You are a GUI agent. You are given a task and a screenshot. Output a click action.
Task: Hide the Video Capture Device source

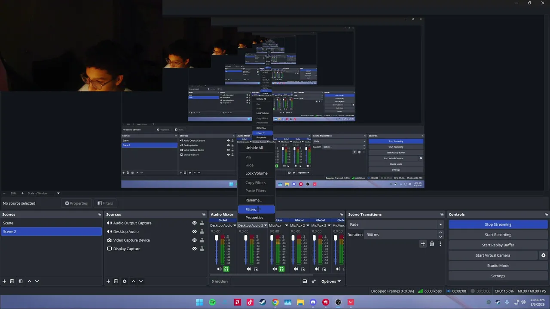coord(194,240)
